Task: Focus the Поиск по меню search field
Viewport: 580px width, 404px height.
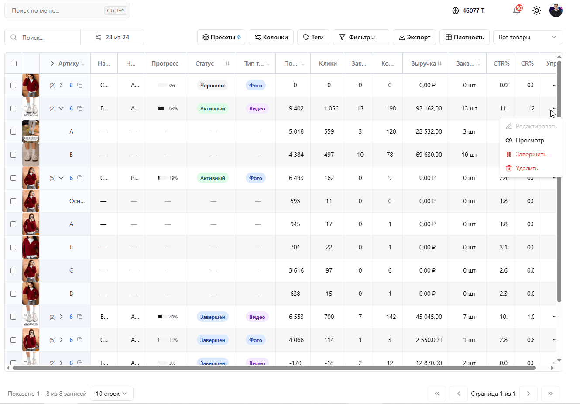Action: tap(57, 10)
